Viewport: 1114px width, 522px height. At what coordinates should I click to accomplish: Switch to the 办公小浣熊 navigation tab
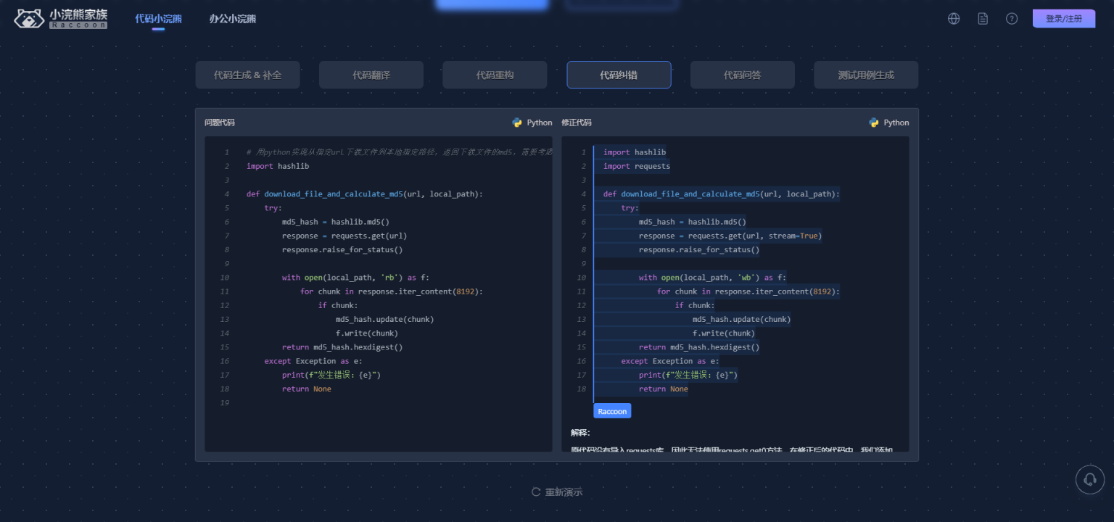[232, 19]
